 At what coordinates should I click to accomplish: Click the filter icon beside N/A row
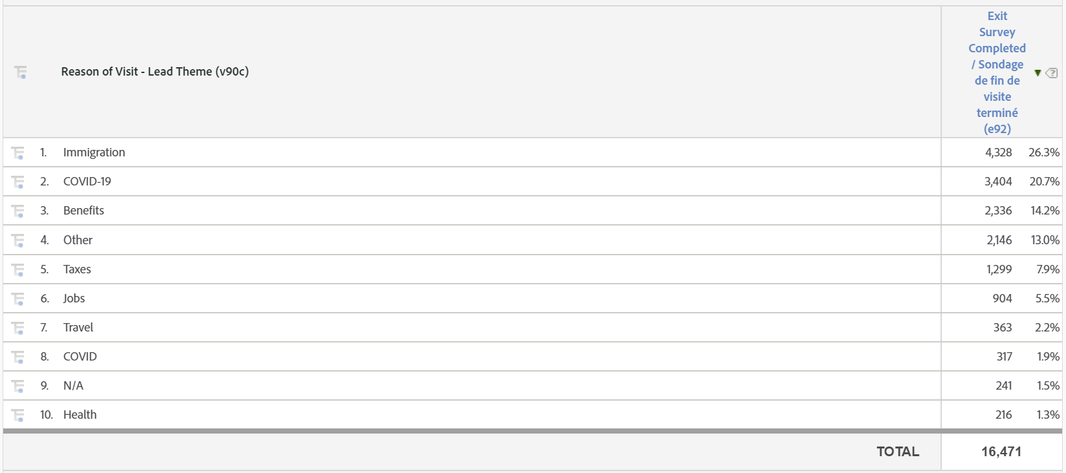17,385
